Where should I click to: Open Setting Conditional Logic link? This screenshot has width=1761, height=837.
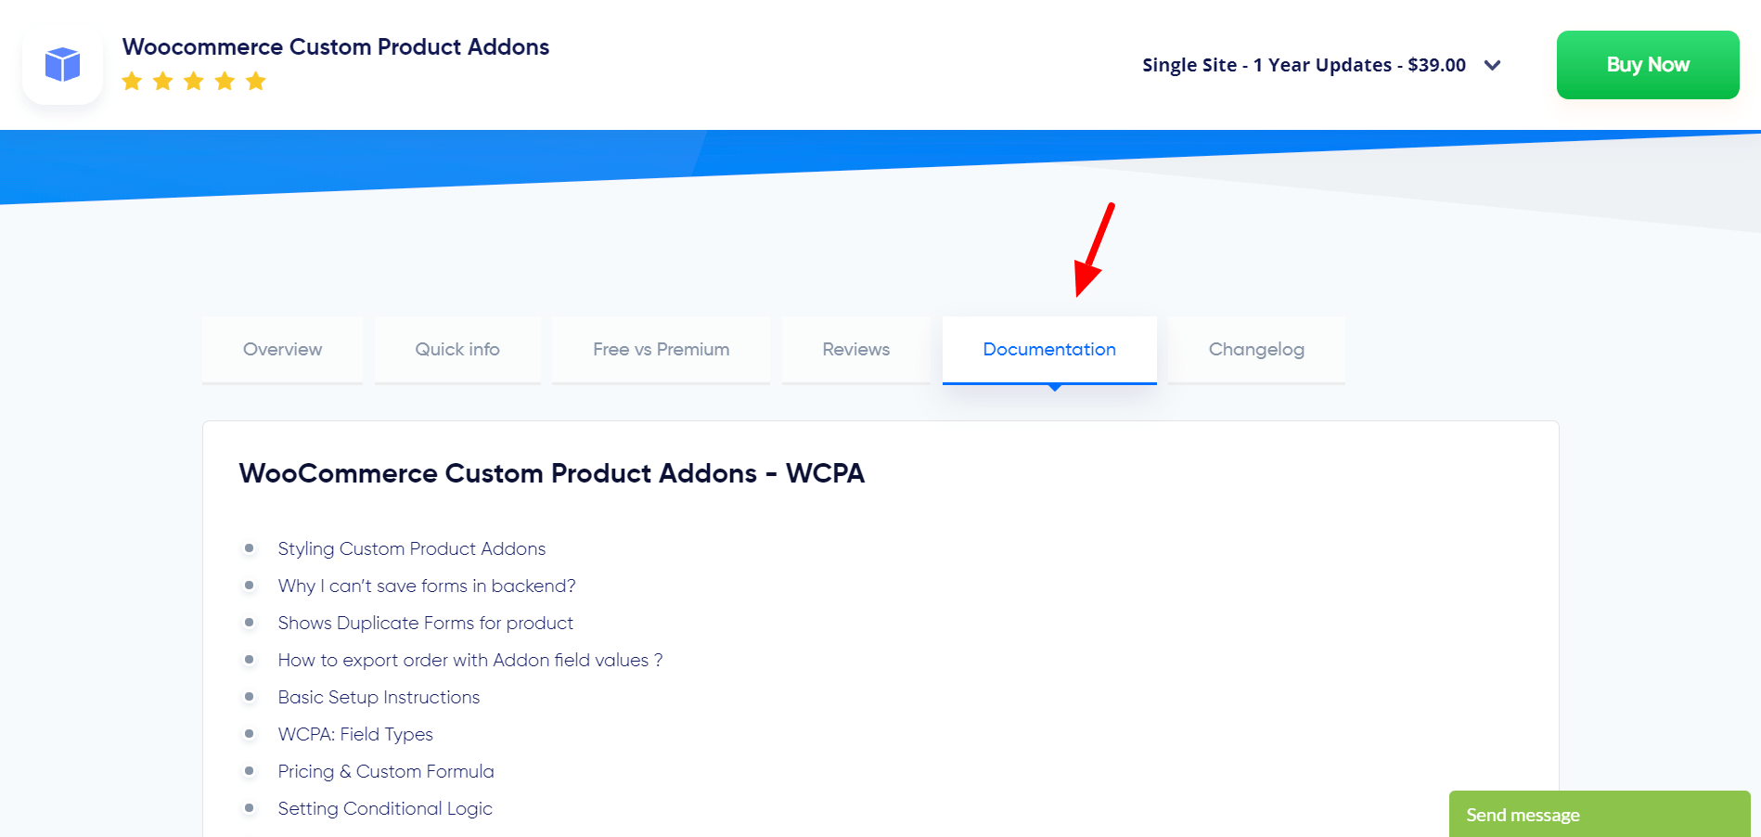pyautogui.click(x=385, y=808)
